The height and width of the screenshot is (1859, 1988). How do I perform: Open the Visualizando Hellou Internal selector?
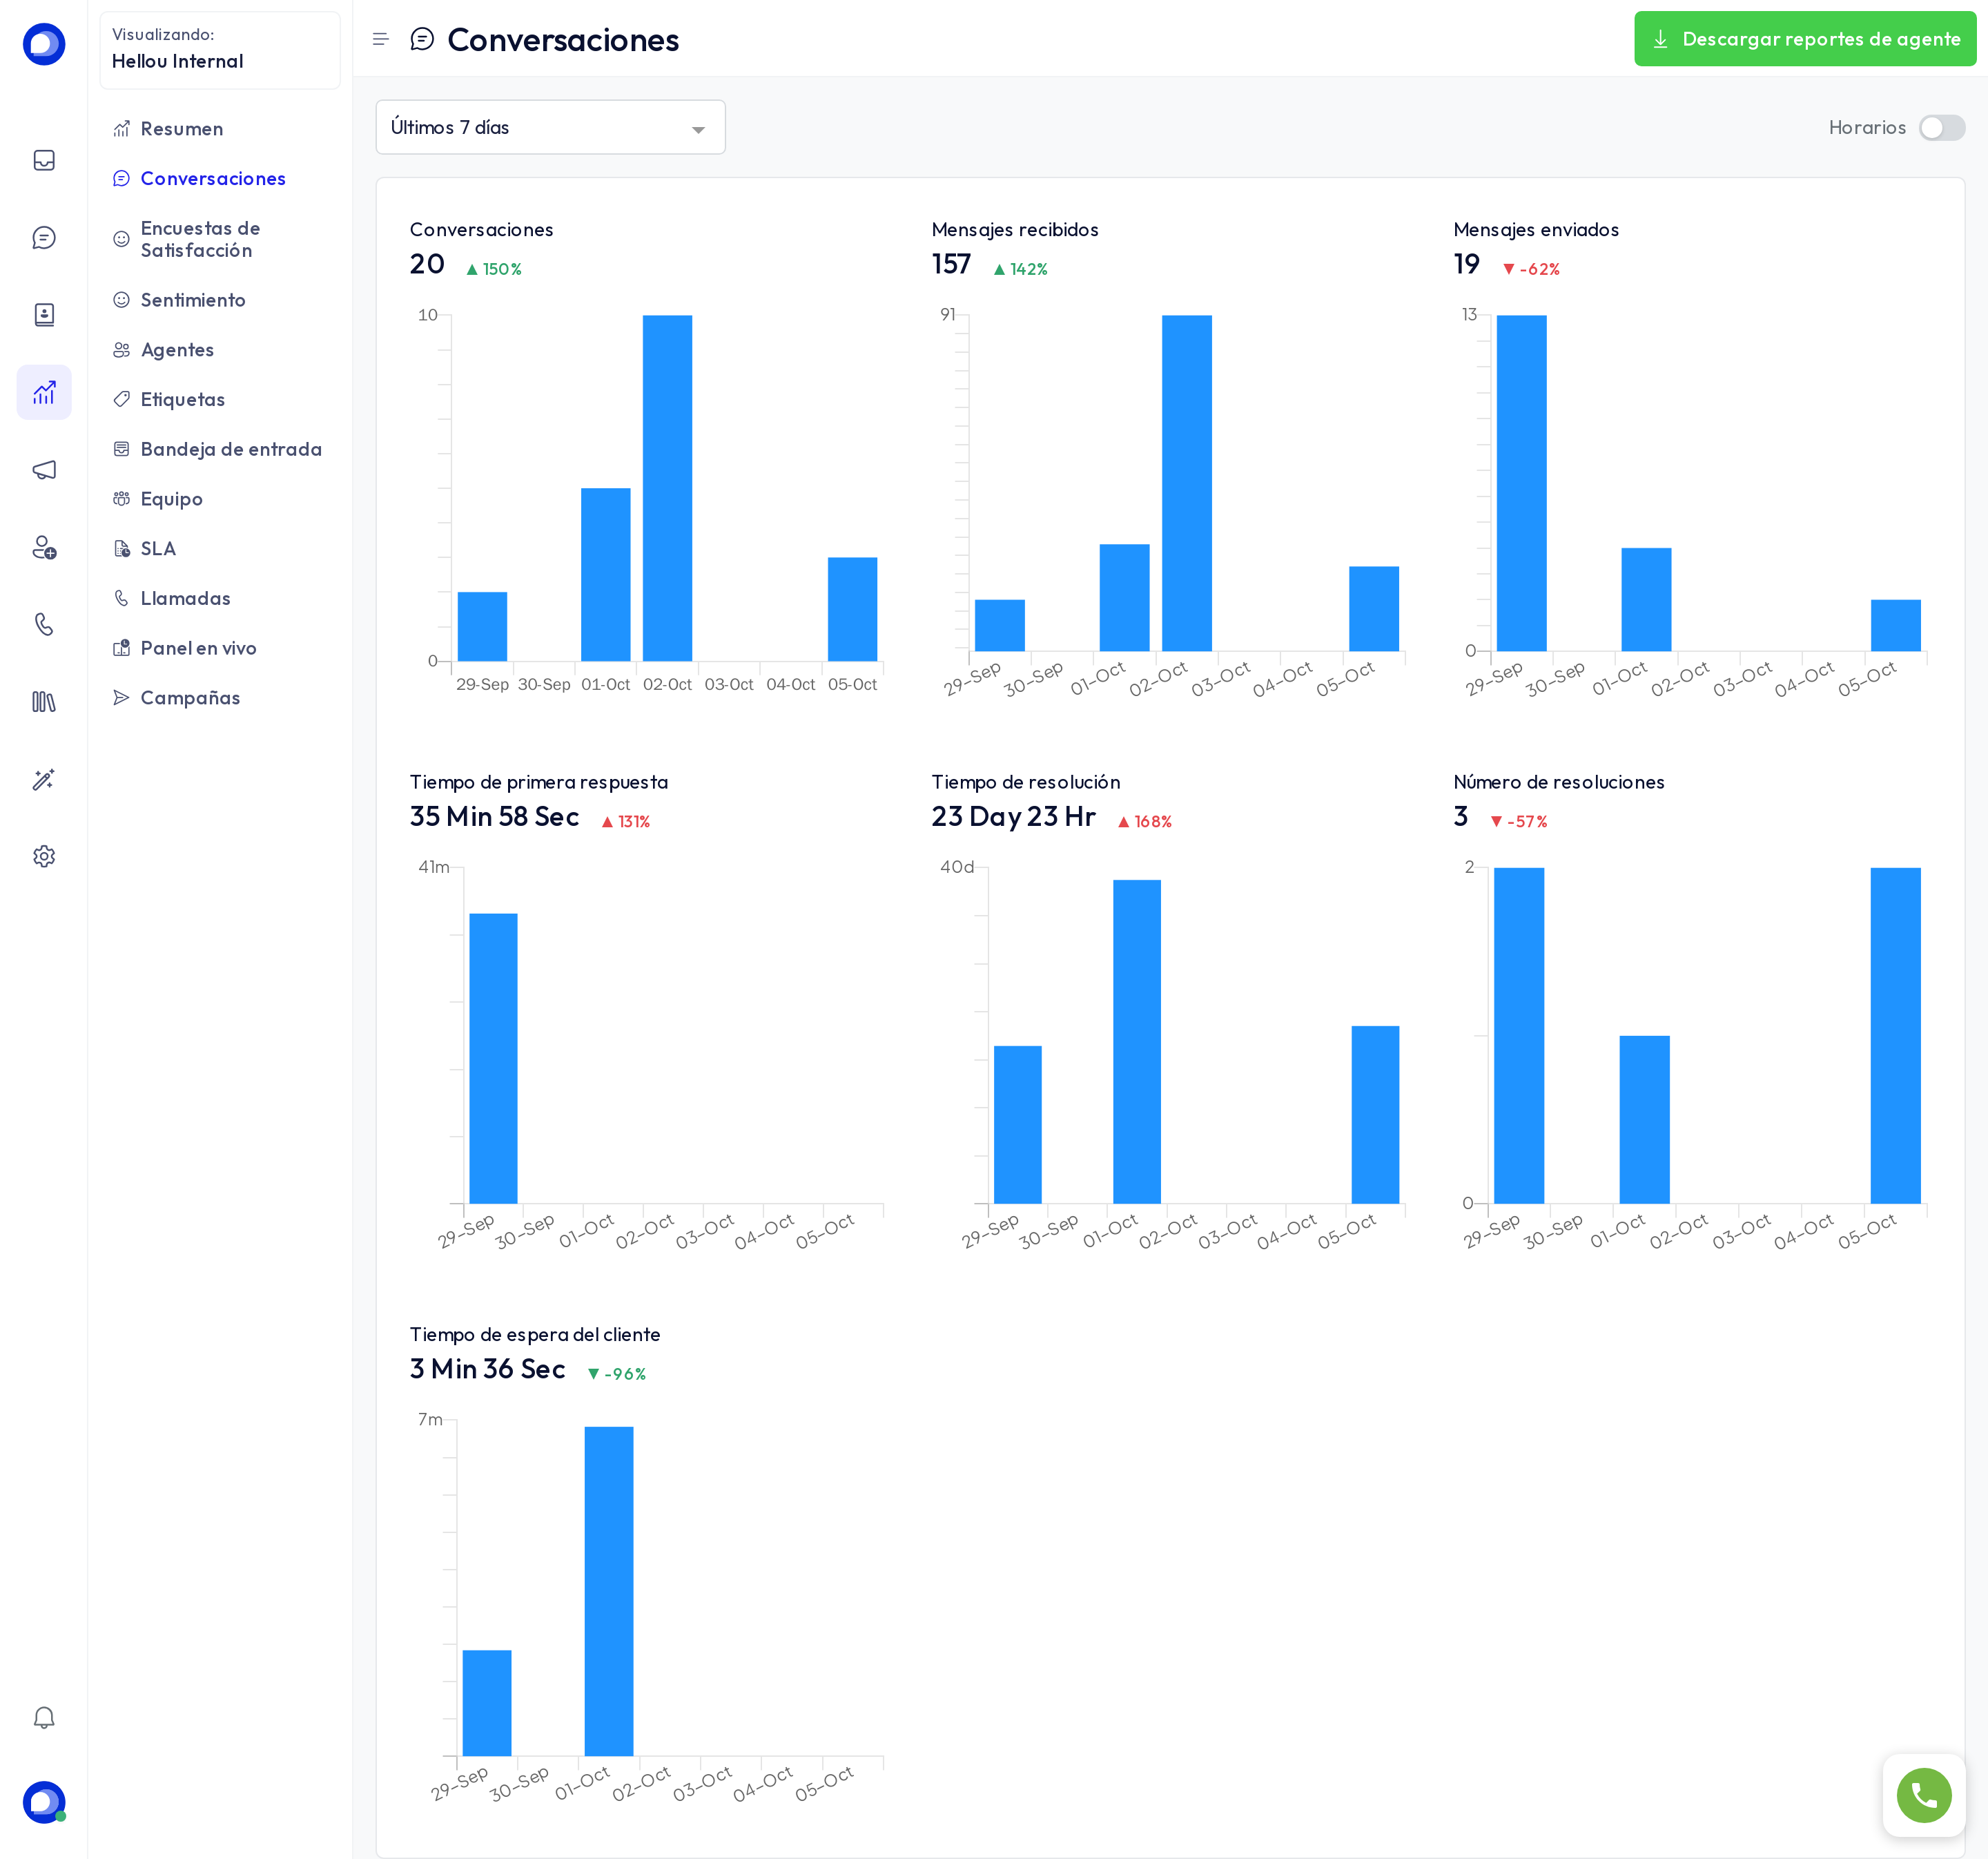220,49
